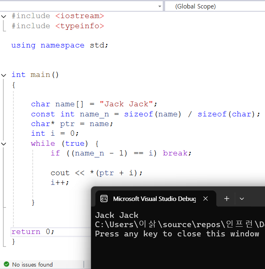The height and width of the screenshot is (269, 265).
Task: Click the green No issues found check icon
Action: 6,264
